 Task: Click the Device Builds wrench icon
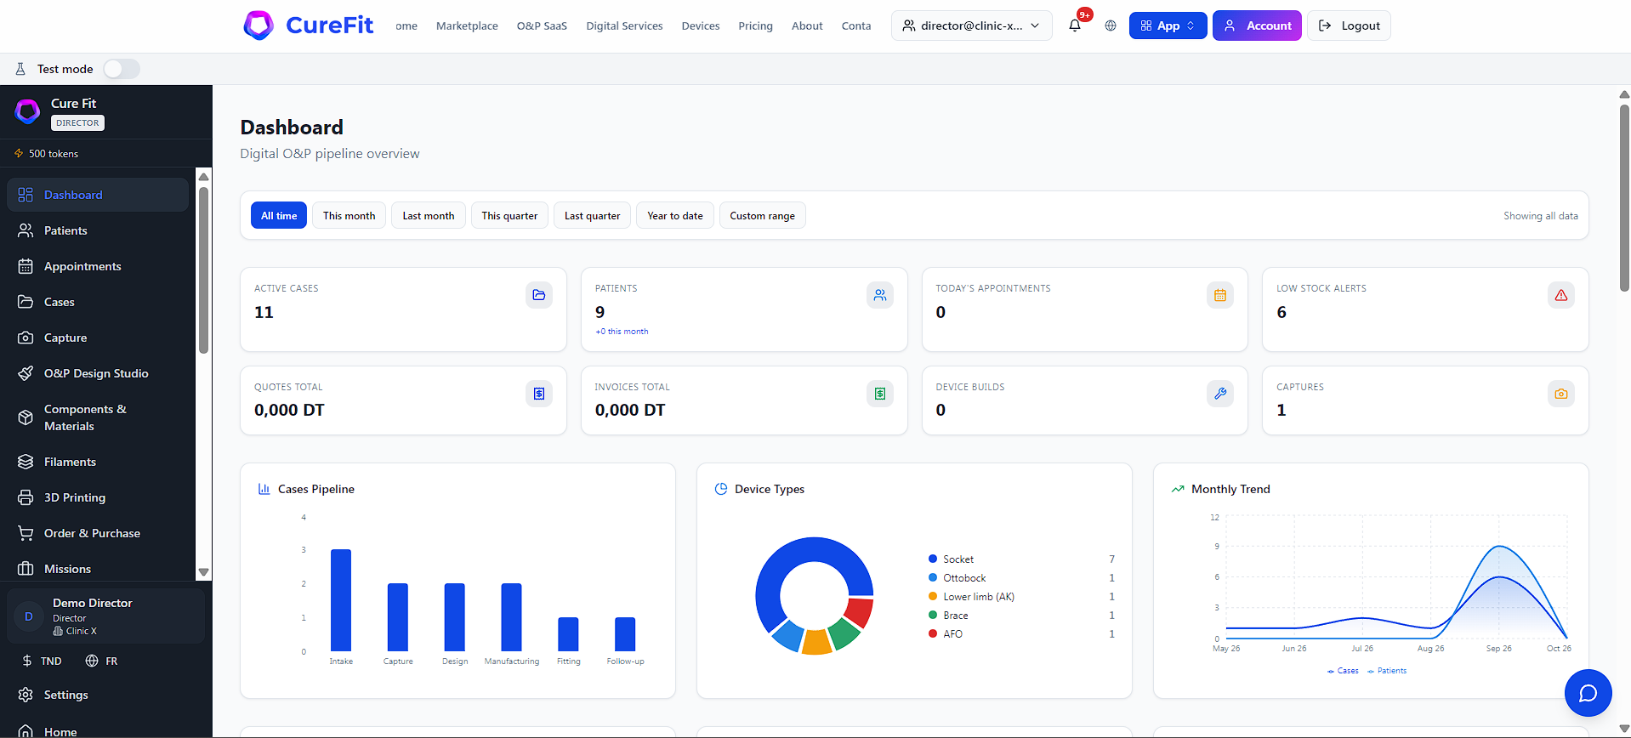pyautogui.click(x=1220, y=394)
